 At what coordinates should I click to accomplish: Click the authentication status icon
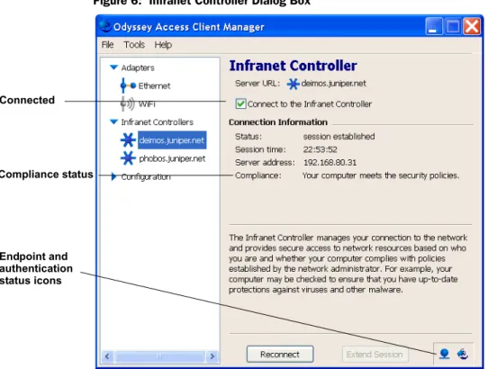463,354
